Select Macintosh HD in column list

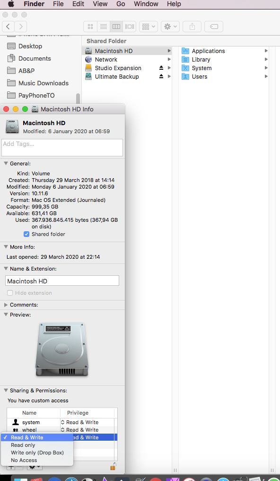pyautogui.click(x=127, y=51)
